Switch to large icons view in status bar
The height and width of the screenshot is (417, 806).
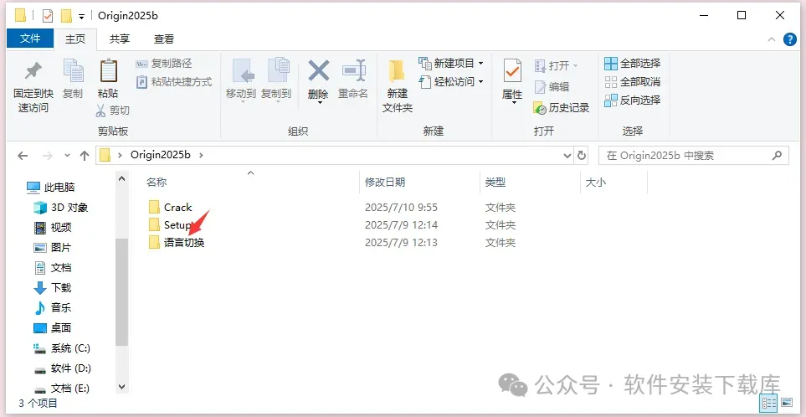point(787,403)
